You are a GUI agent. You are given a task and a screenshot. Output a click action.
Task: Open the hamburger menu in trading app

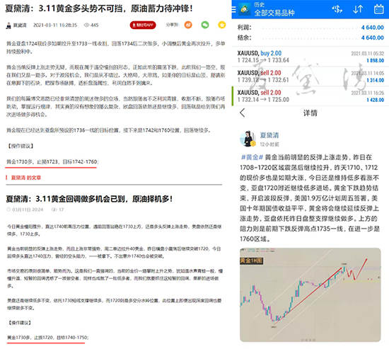[x=233, y=9]
